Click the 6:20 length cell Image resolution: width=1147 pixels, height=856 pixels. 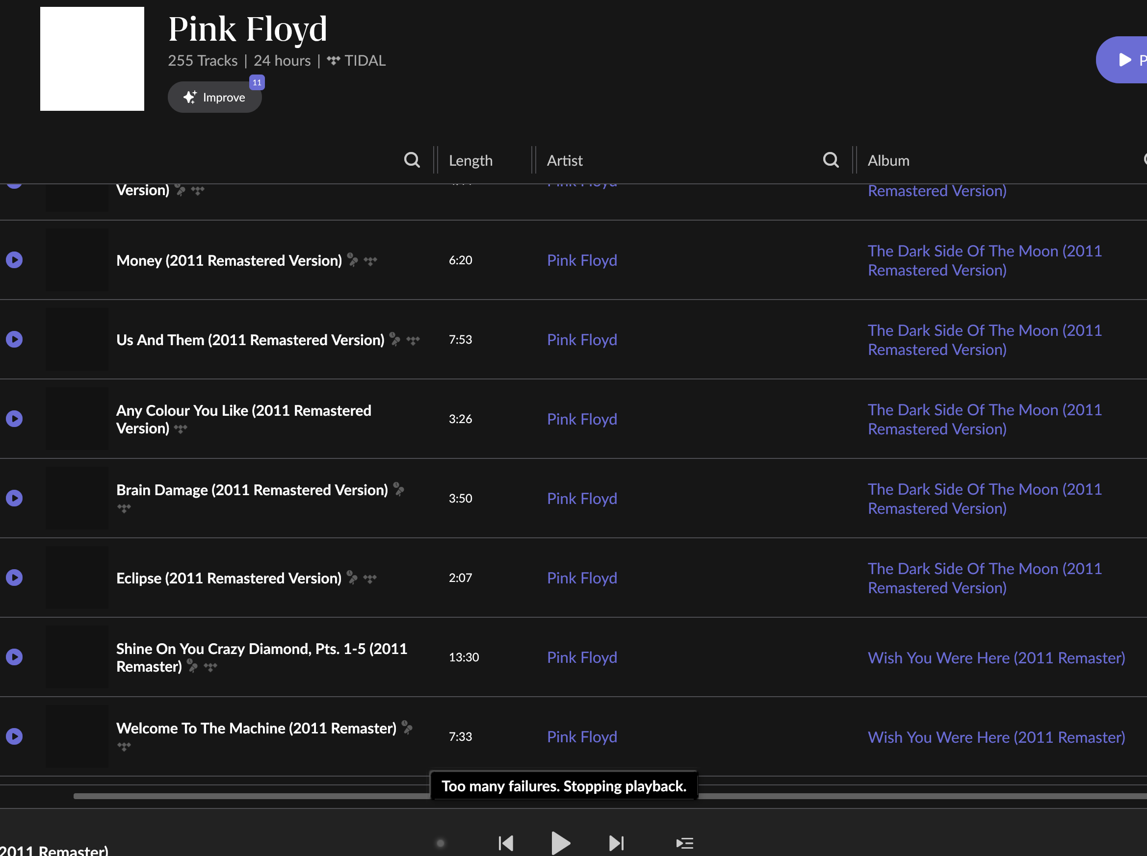[x=460, y=260]
